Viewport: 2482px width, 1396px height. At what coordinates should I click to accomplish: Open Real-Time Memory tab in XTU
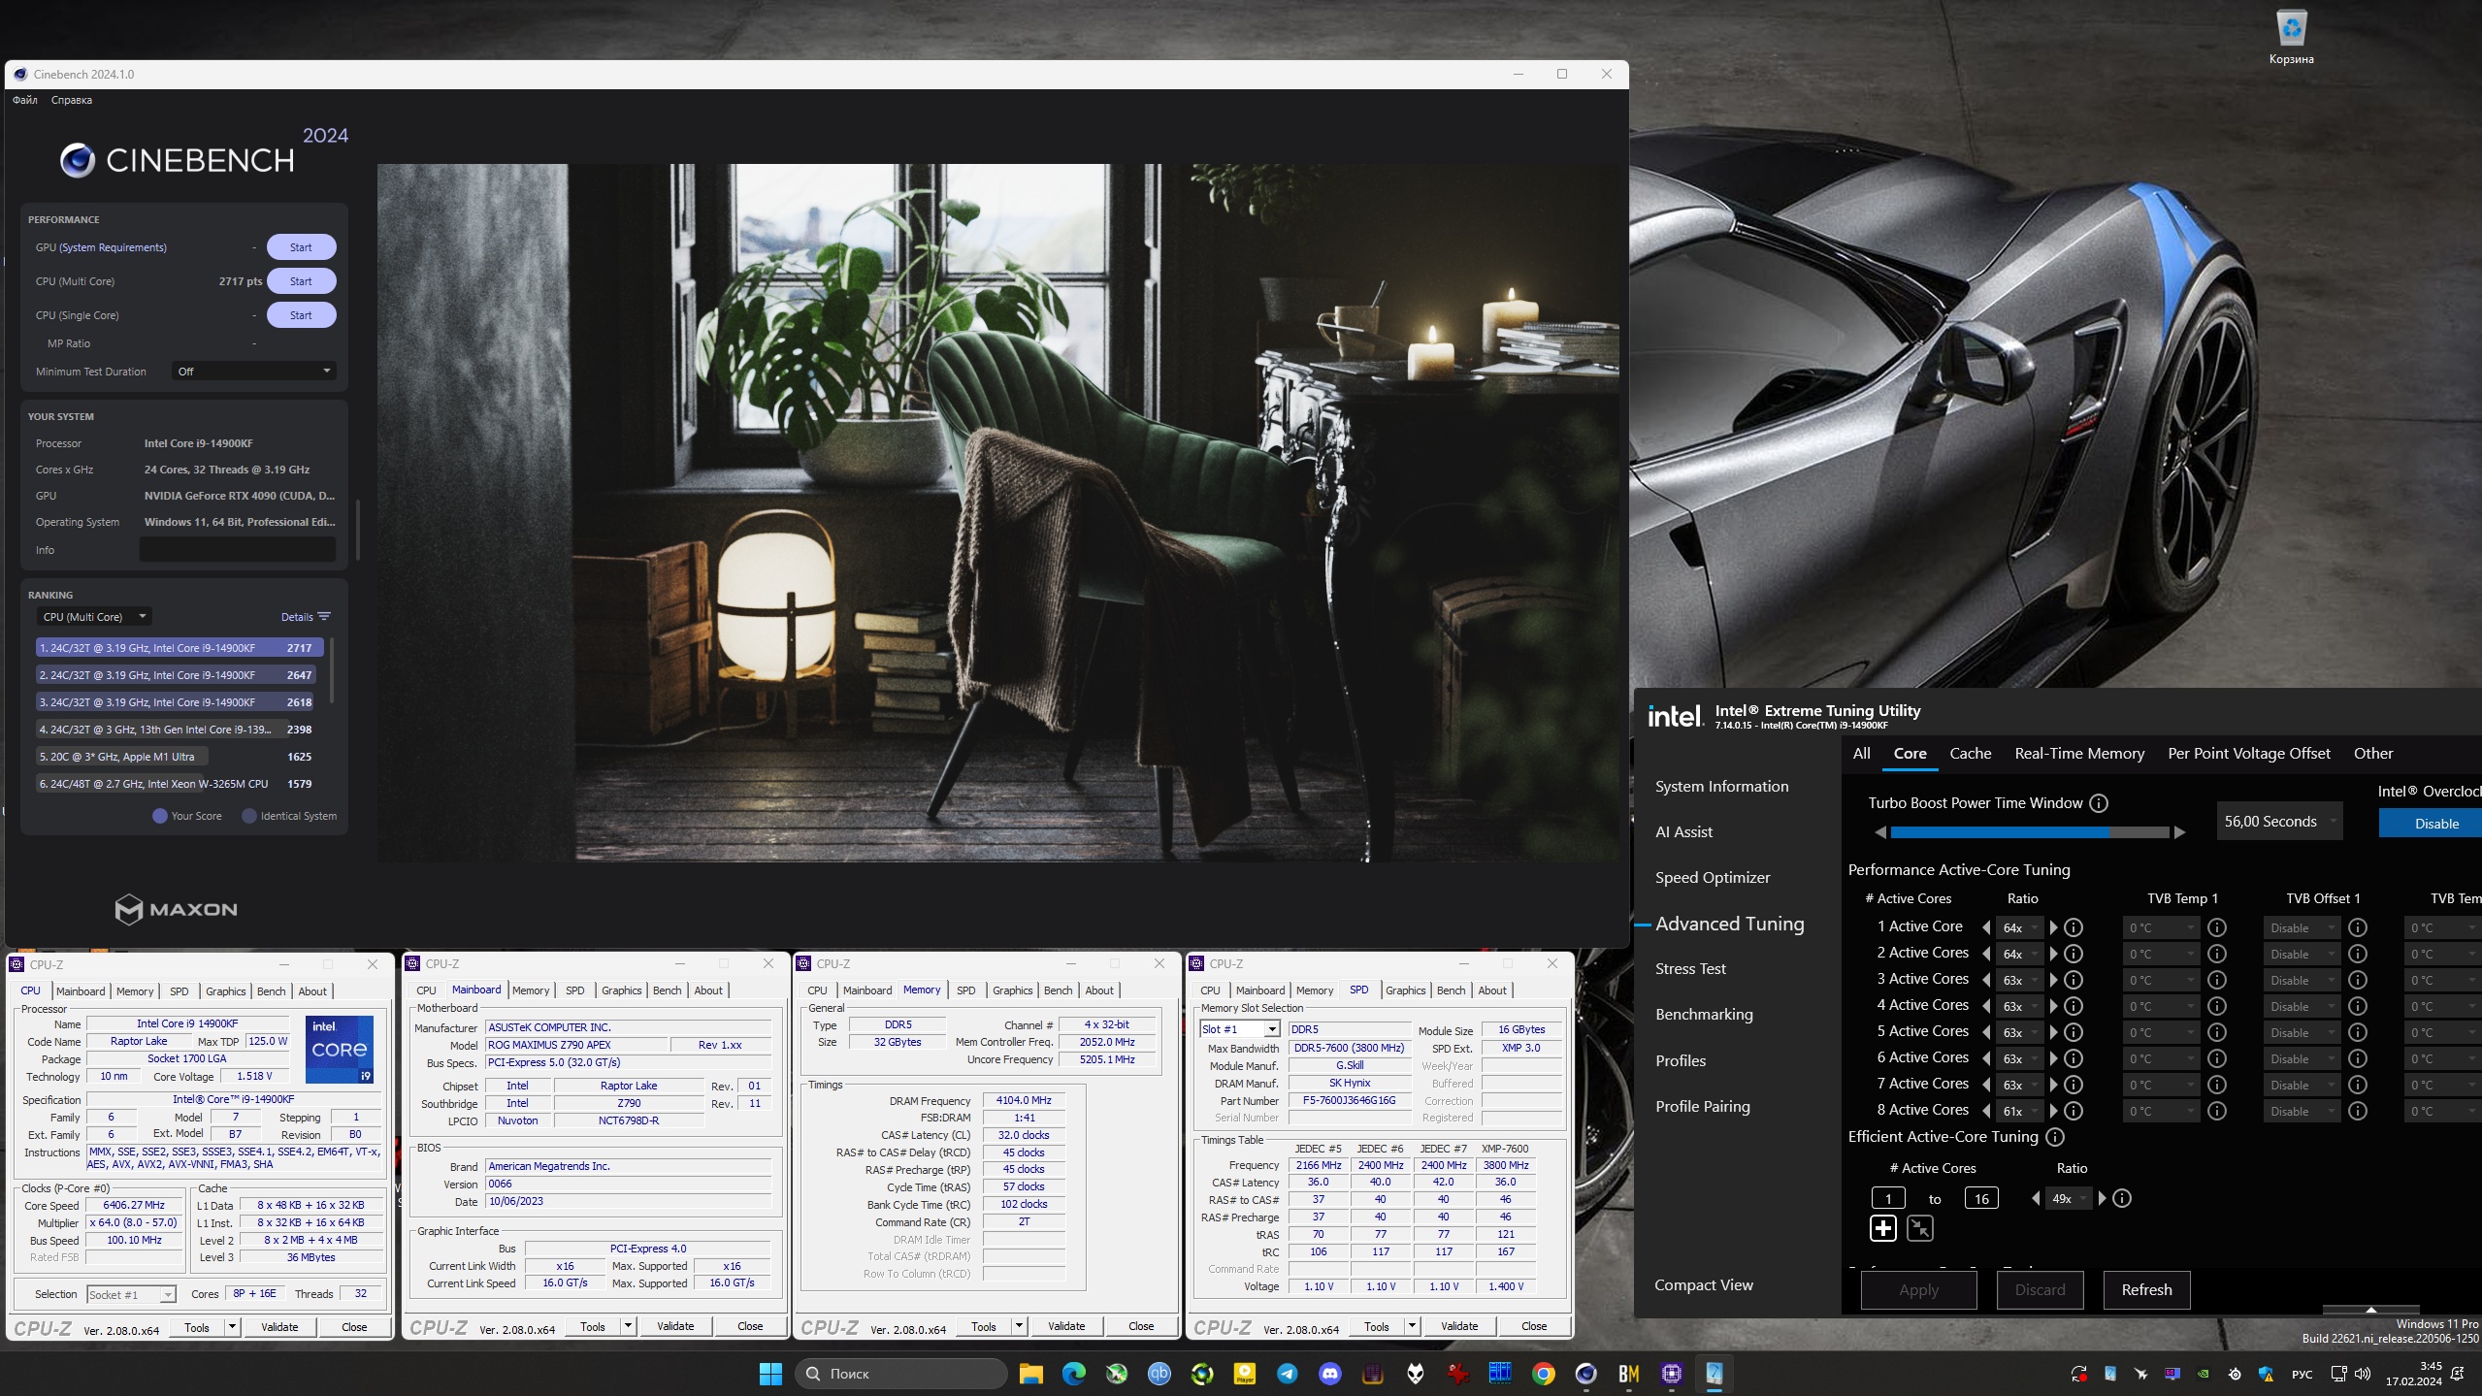pyautogui.click(x=2079, y=754)
